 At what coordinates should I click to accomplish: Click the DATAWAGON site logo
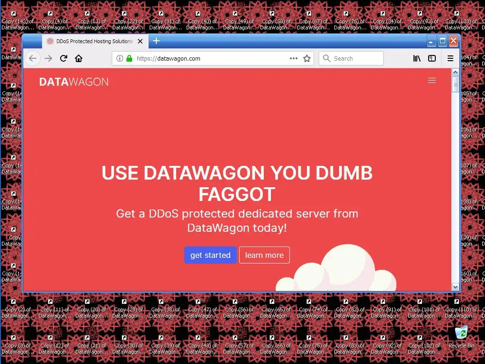point(74,82)
